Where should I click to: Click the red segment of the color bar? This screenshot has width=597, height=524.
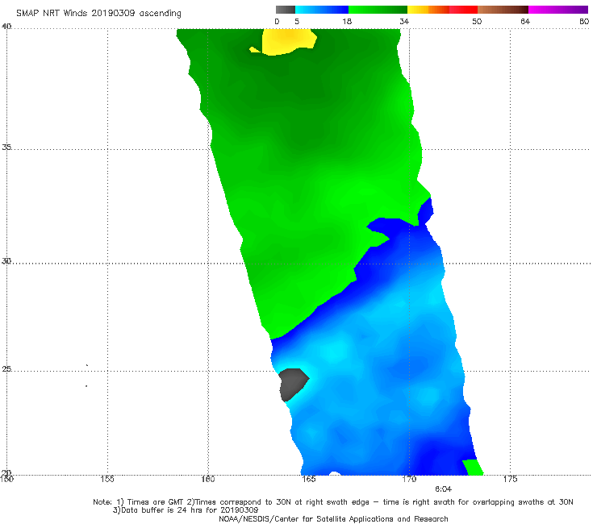pos(463,10)
